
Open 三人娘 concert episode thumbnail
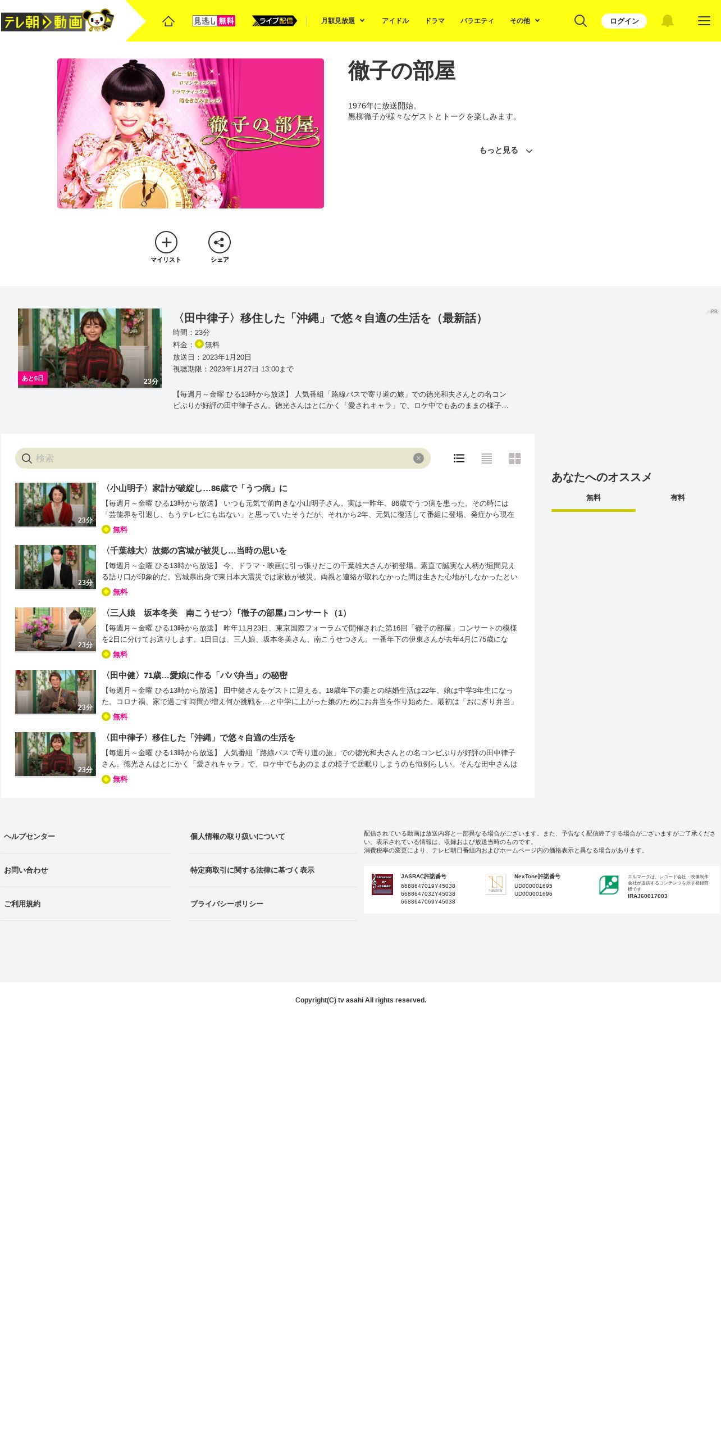click(x=56, y=629)
